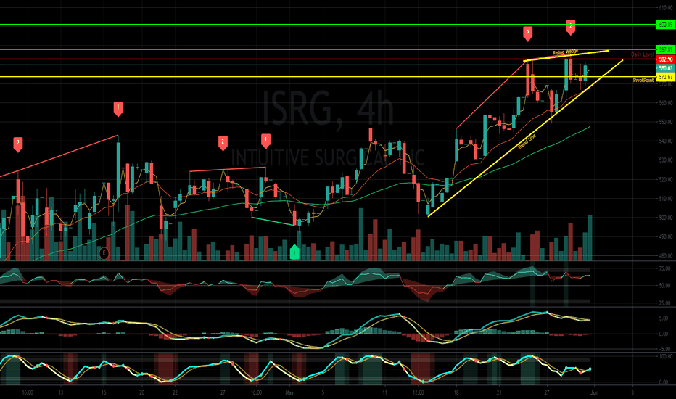Select the Daily Level line label
The height and width of the screenshot is (399, 676).
[x=643, y=54]
